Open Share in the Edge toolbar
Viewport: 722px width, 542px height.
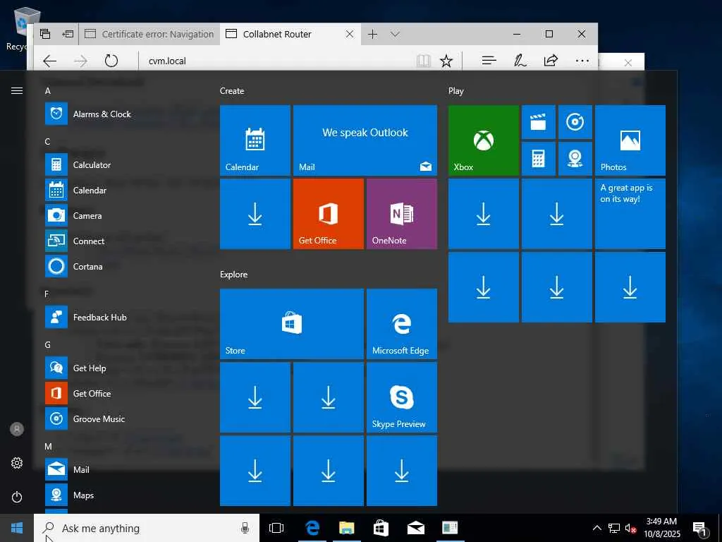[551, 61]
